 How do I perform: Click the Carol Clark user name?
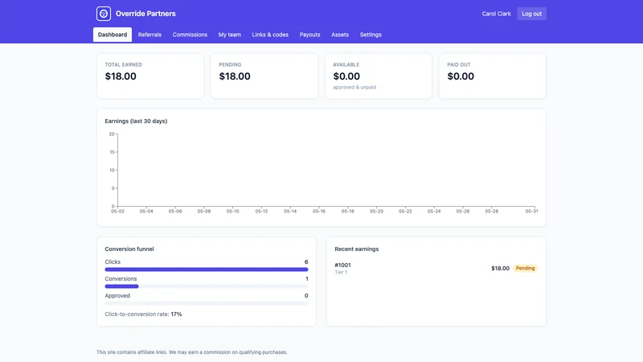(496, 14)
